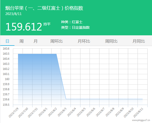Select the 月环比 tab
The height and width of the screenshot is (123, 152).
point(84,41)
